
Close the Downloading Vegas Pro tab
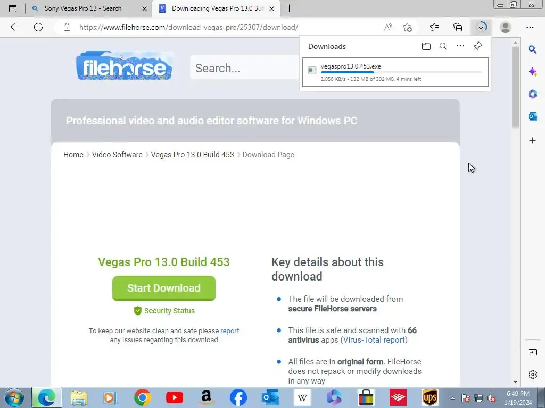click(x=272, y=8)
